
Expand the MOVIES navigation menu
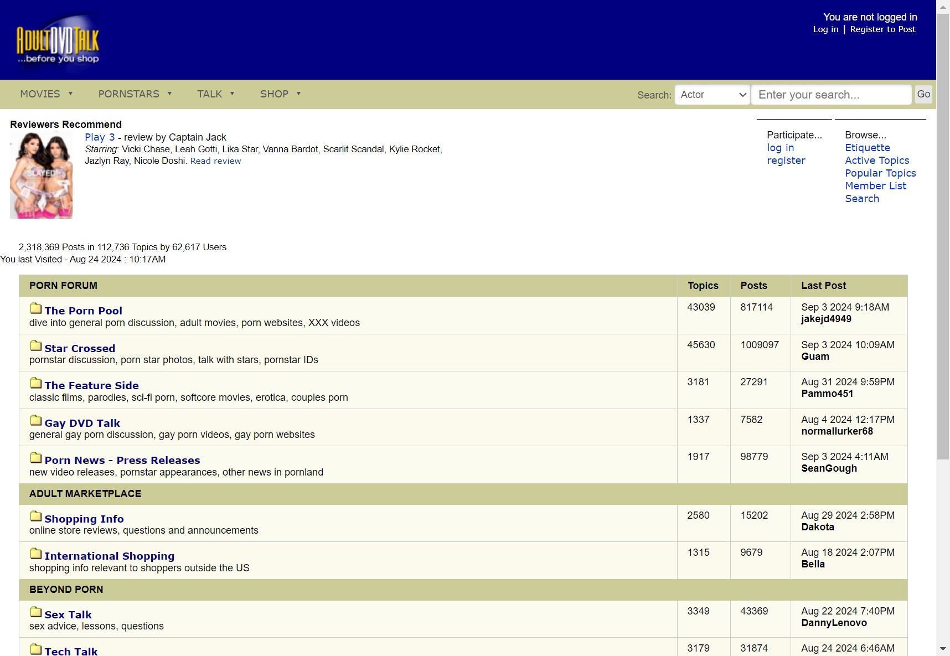47,94
